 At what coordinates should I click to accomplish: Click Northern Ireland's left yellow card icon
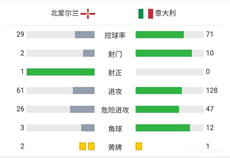[82, 146]
